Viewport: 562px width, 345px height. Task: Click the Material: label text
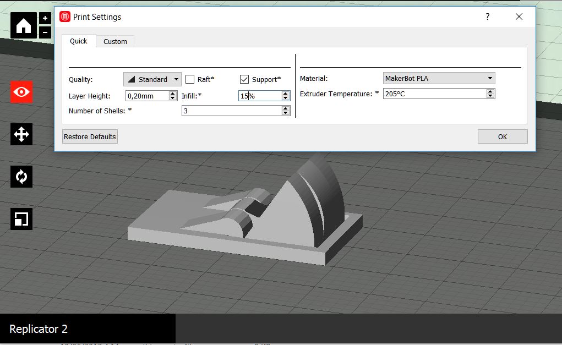(314, 78)
